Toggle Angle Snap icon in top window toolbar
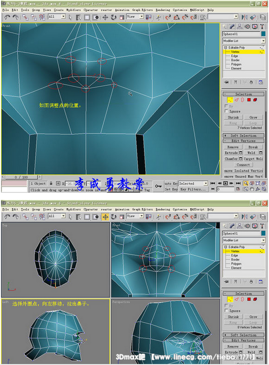 (x=177, y=17)
